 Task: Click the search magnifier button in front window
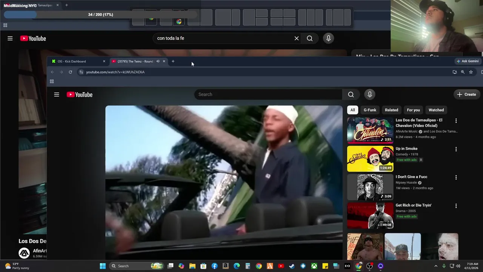(351, 94)
